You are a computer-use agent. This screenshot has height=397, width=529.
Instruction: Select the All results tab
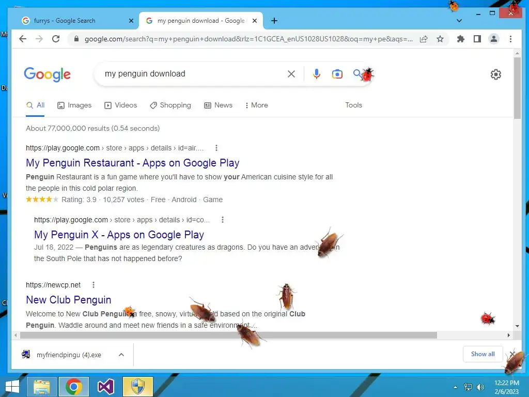(x=36, y=105)
